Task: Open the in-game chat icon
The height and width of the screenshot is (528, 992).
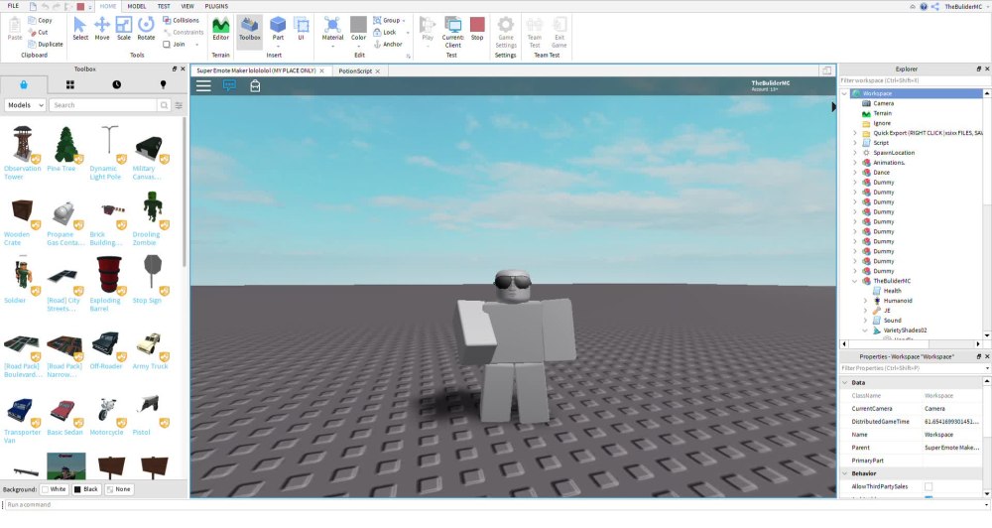Action: (x=229, y=86)
